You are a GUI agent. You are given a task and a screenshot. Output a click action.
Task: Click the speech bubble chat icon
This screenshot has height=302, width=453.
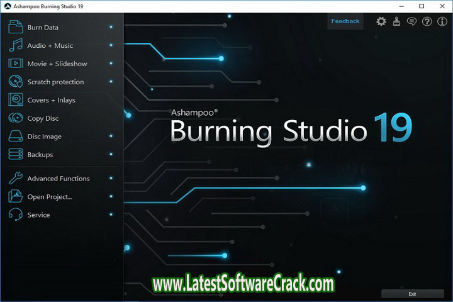[411, 21]
